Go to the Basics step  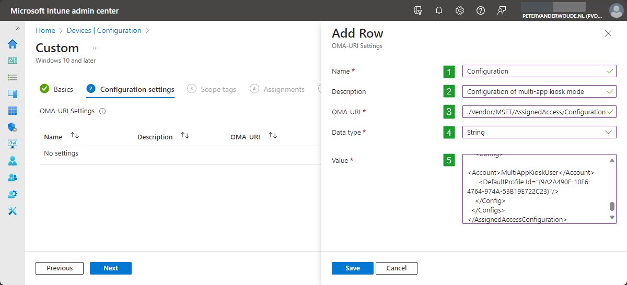[x=56, y=89]
